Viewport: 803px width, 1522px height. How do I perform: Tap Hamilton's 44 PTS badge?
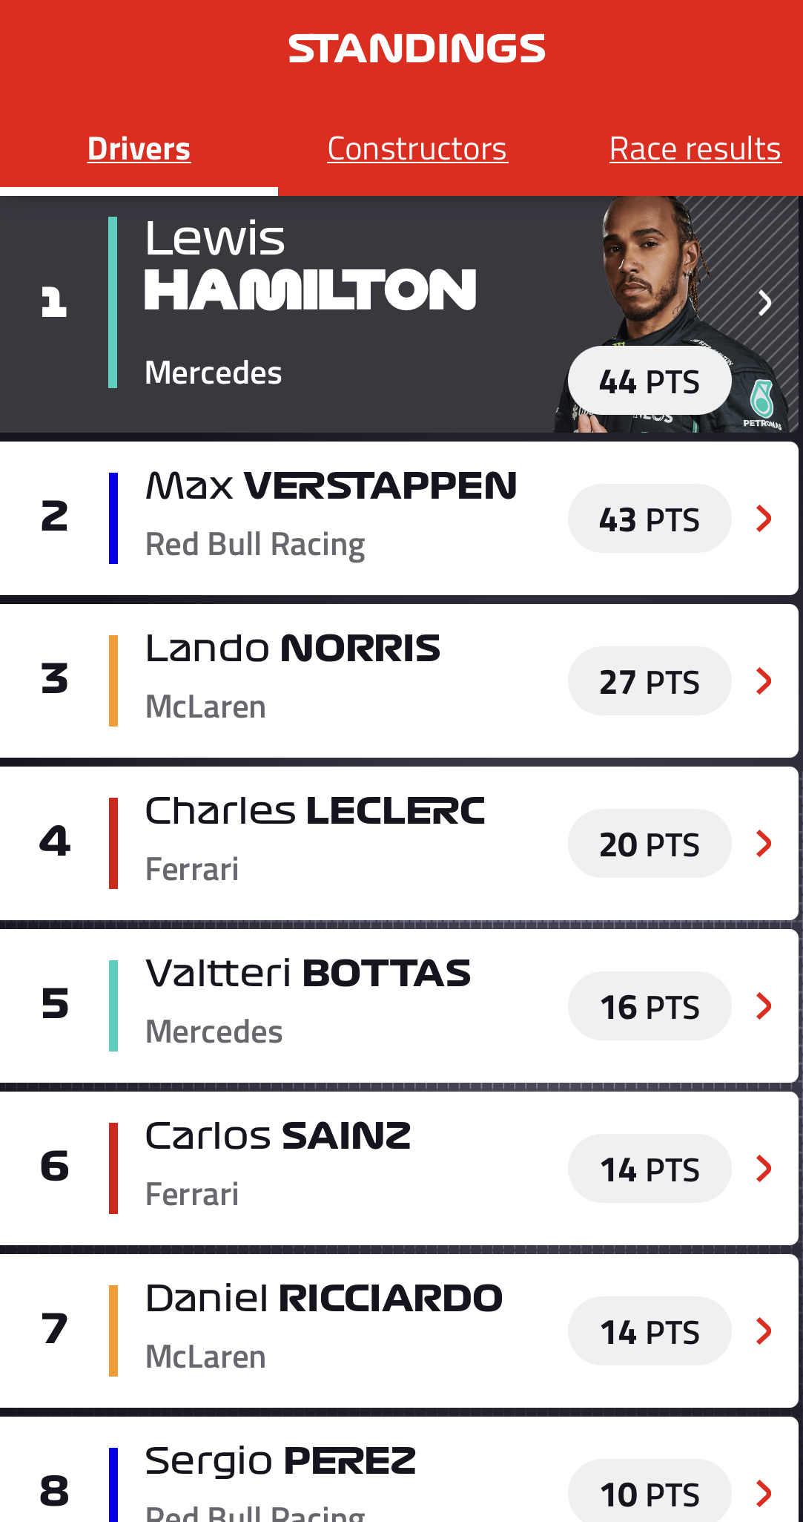click(x=650, y=381)
